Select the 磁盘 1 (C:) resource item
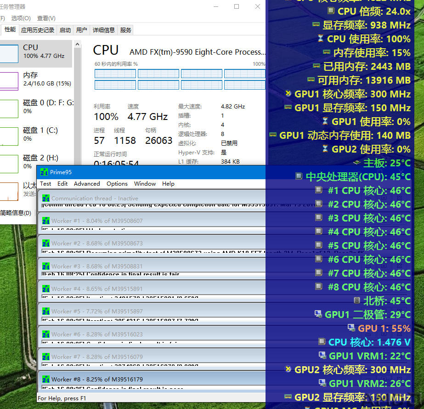The height and width of the screenshot is (409, 424). click(36, 136)
